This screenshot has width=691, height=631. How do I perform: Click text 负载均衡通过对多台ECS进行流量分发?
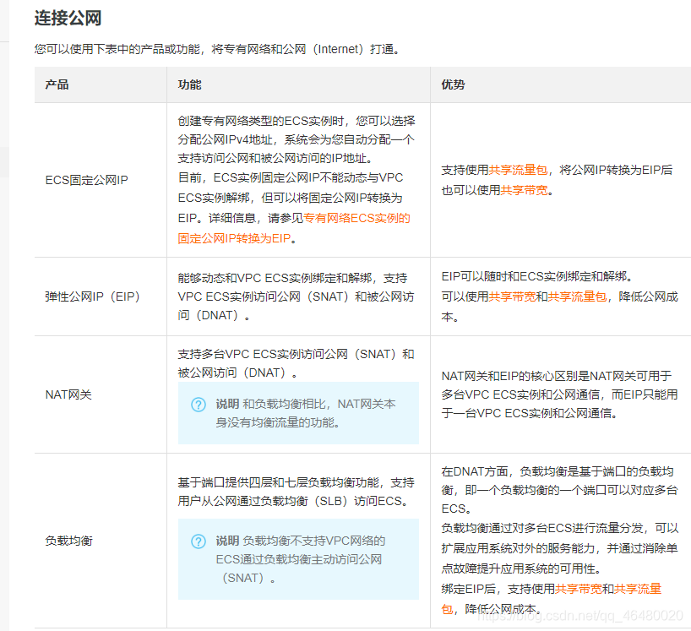[x=542, y=528]
